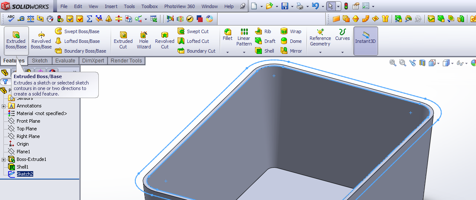Viewport: 476px width, 200px height.
Task: Click the feature tree filter funnel
Action: point(5,82)
